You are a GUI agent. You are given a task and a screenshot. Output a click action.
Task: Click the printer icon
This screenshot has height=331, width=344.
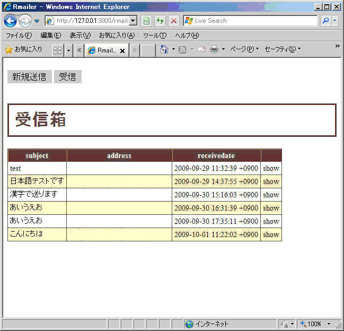pos(214,49)
